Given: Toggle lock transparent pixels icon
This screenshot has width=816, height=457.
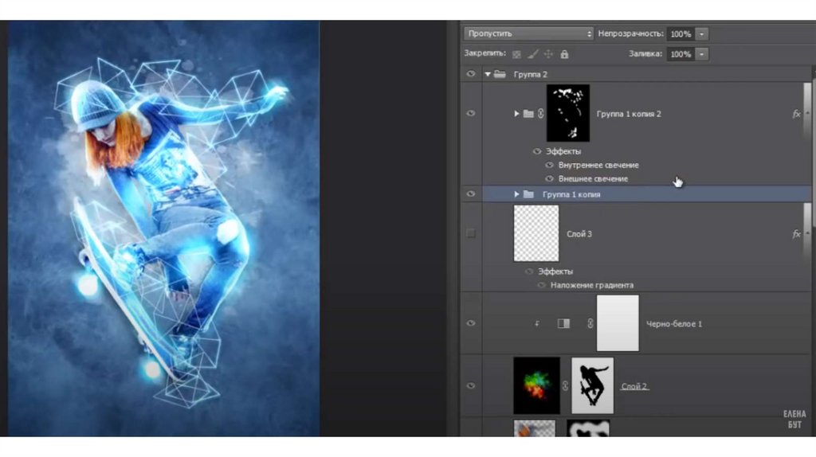Looking at the screenshot, I should [x=516, y=54].
